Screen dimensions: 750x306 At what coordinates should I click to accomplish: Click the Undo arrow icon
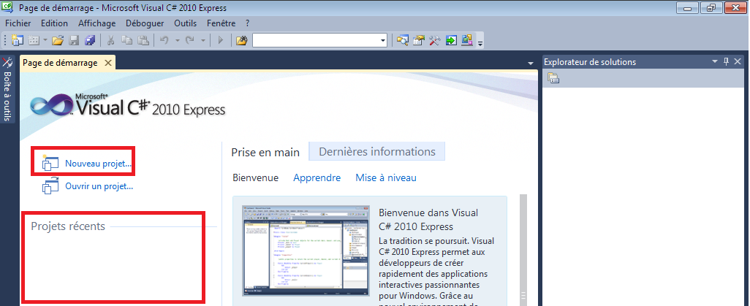click(164, 41)
